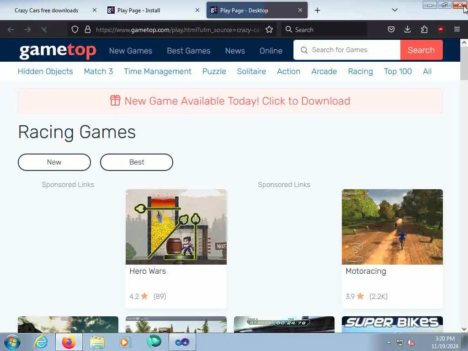468x351 pixels.
Task: Close the Crazy Cars free downloads tab
Action: click(x=94, y=10)
